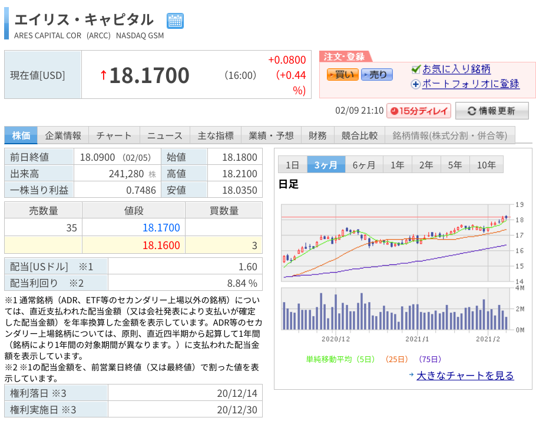
Task: Open the 銘柄情報(株式分割・併合等) tab
Action: (450, 135)
